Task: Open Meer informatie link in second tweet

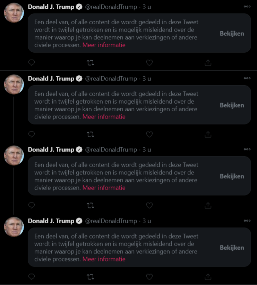Action: click(104, 117)
